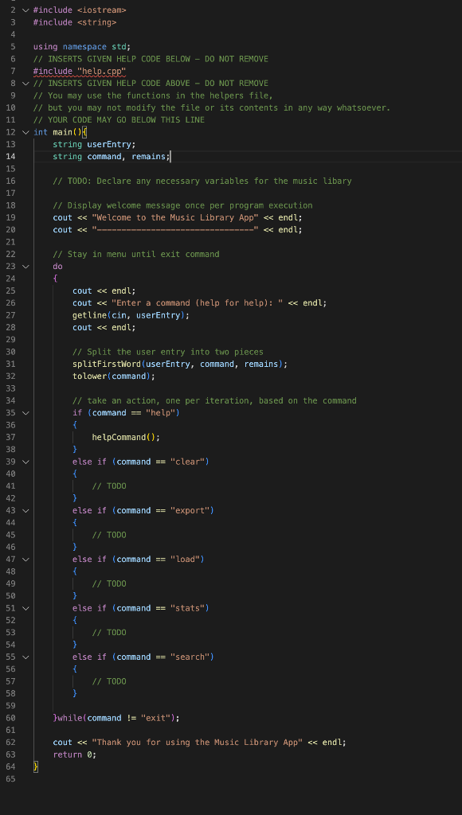Click the splitFirstWord function name
The image size is (462, 815).
tap(107, 364)
